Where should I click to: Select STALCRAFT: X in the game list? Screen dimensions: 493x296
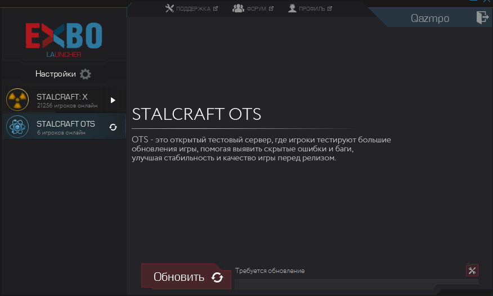click(x=62, y=100)
